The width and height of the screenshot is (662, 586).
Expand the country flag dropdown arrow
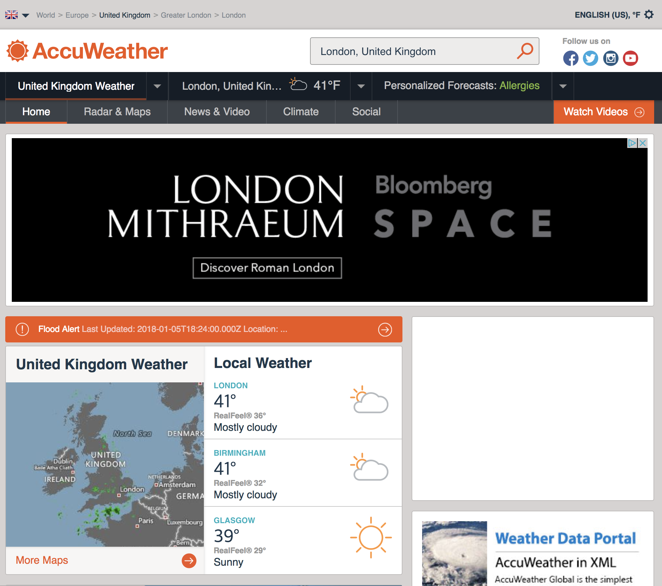click(26, 15)
